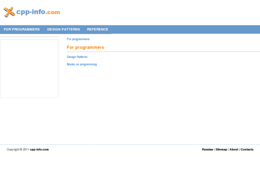Click the 'Copyright © 2011' footer text
This screenshot has height=195, width=260.
(x=18, y=149)
